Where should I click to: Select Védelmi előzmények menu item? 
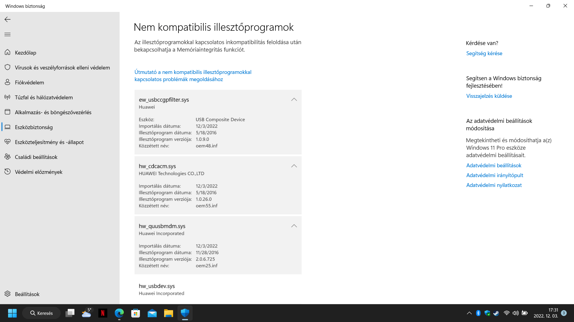(x=60, y=172)
